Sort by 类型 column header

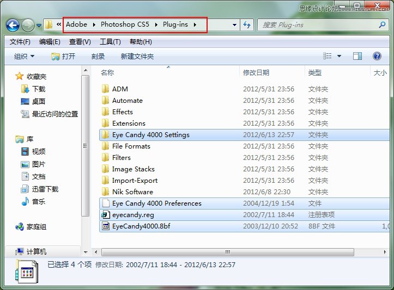(314, 73)
